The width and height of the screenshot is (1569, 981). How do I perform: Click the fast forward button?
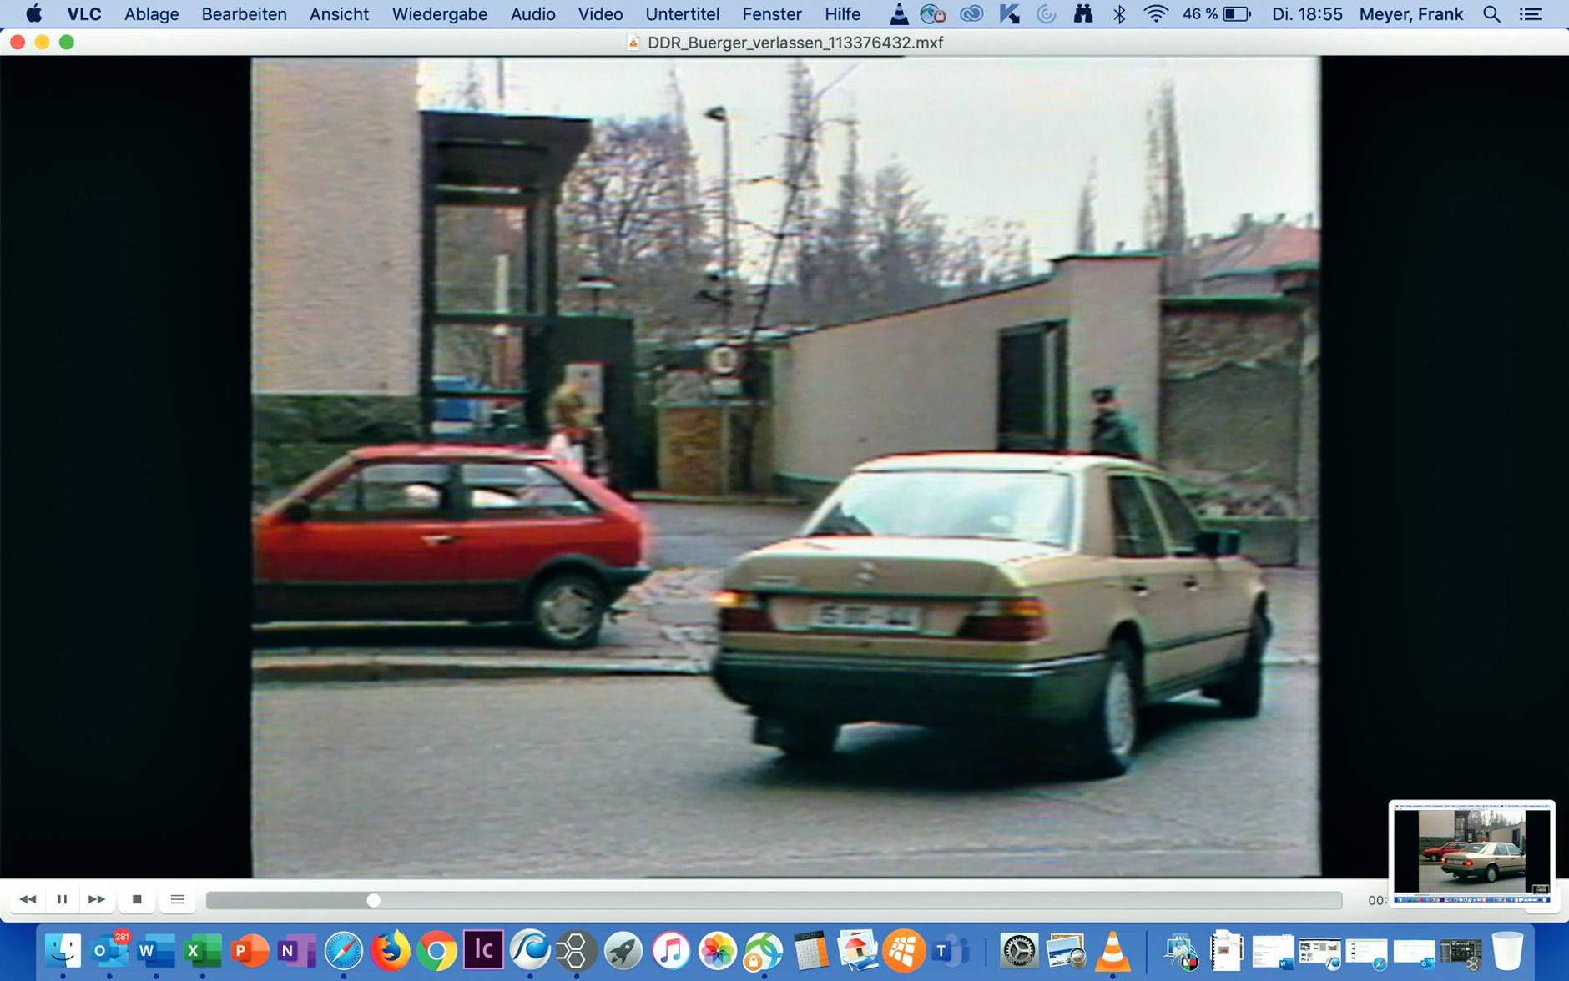97,899
